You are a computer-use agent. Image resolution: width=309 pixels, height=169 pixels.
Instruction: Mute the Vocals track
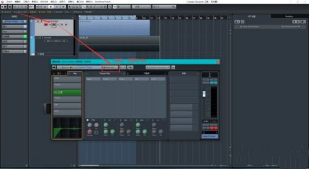38,38
